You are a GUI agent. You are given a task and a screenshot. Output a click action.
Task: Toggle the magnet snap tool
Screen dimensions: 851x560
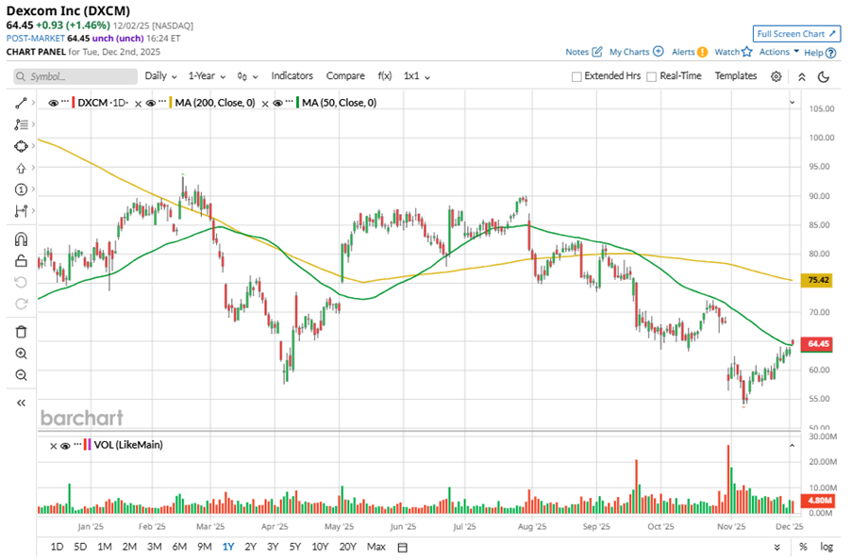(21, 239)
